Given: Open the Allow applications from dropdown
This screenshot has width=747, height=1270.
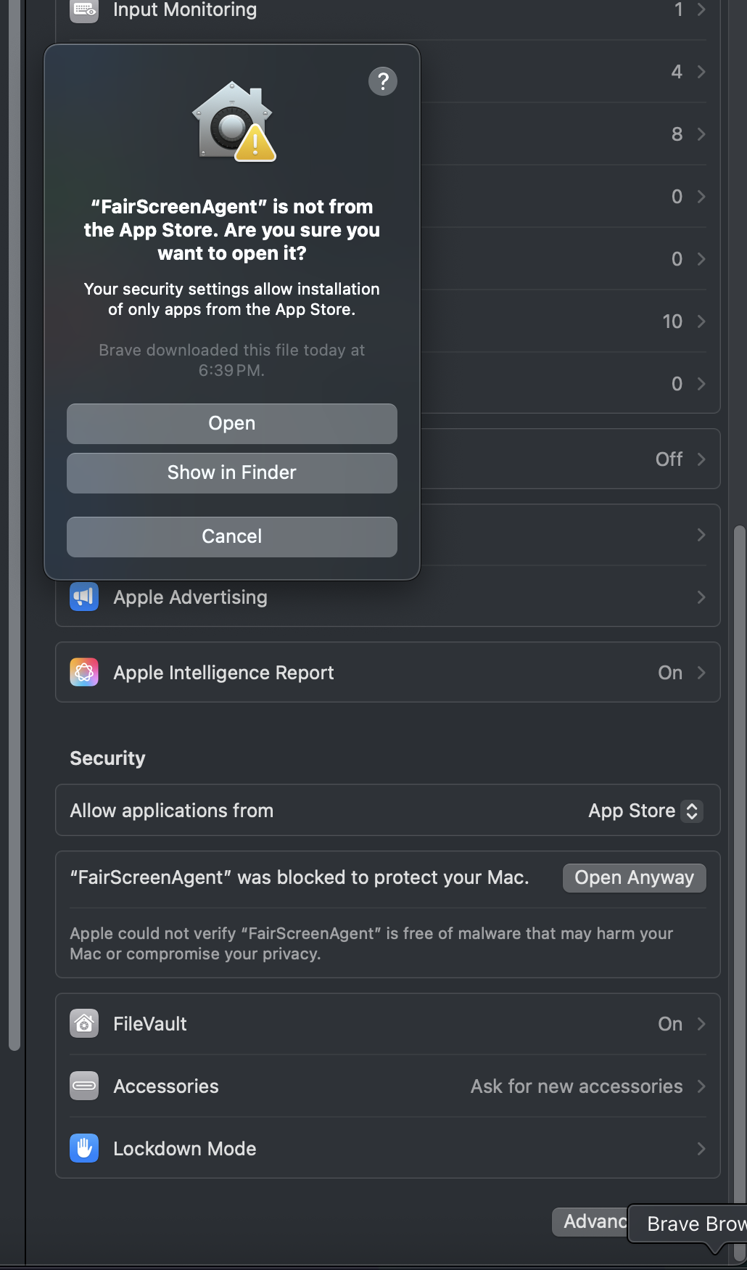Looking at the screenshot, I should pyautogui.click(x=644, y=811).
